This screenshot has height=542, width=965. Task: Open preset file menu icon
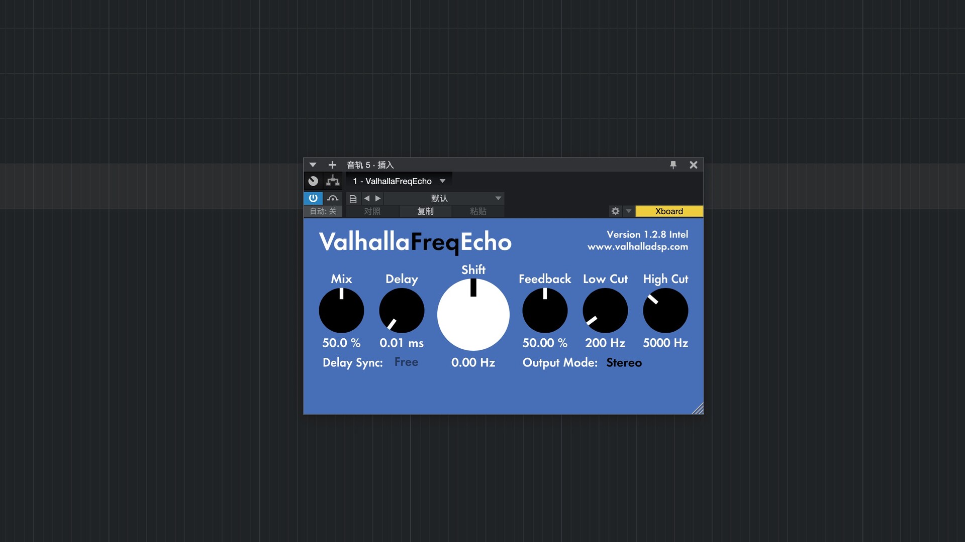point(353,199)
